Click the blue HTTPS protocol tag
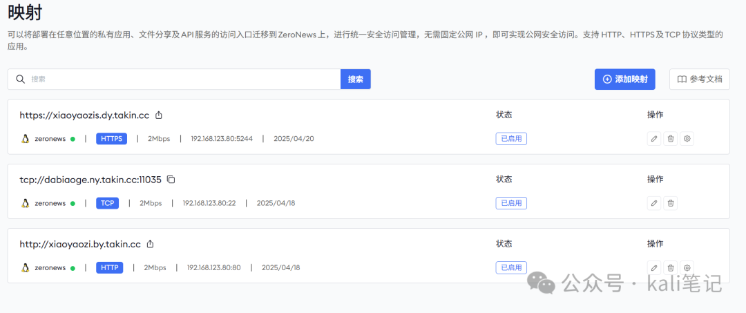This screenshot has height=313, width=746. tap(111, 139)
